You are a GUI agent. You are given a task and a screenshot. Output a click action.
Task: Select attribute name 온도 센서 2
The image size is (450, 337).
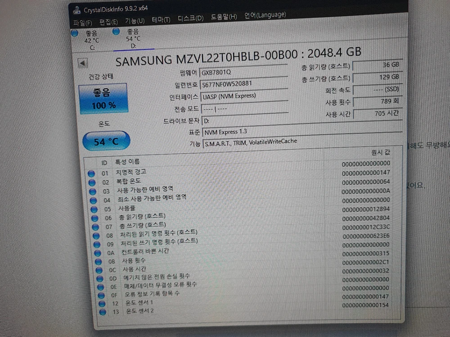click(x=140, y=311)
